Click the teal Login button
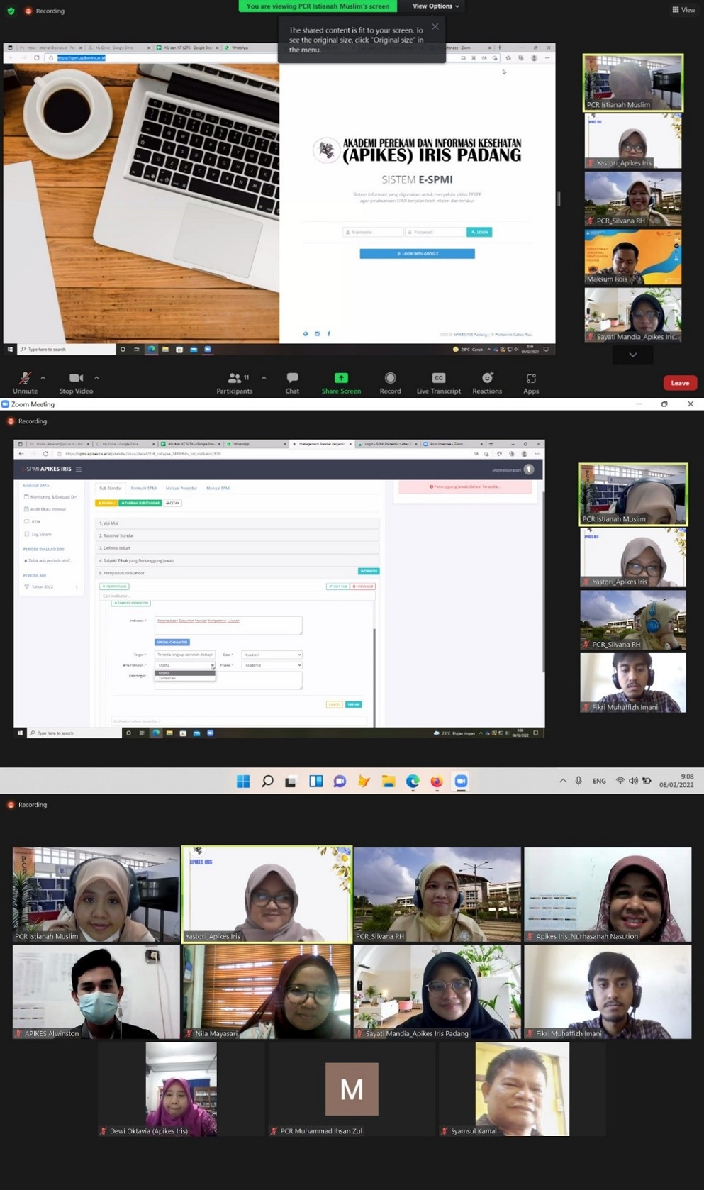The height and width of the screenshot is (1190, 704). click(479, 232)
